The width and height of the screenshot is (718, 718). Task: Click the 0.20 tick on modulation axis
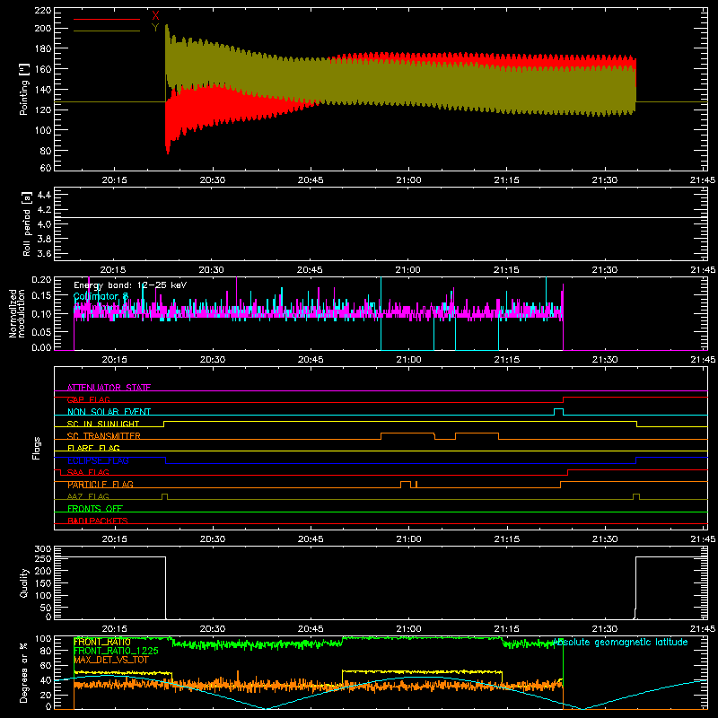[x=41, y=280]
